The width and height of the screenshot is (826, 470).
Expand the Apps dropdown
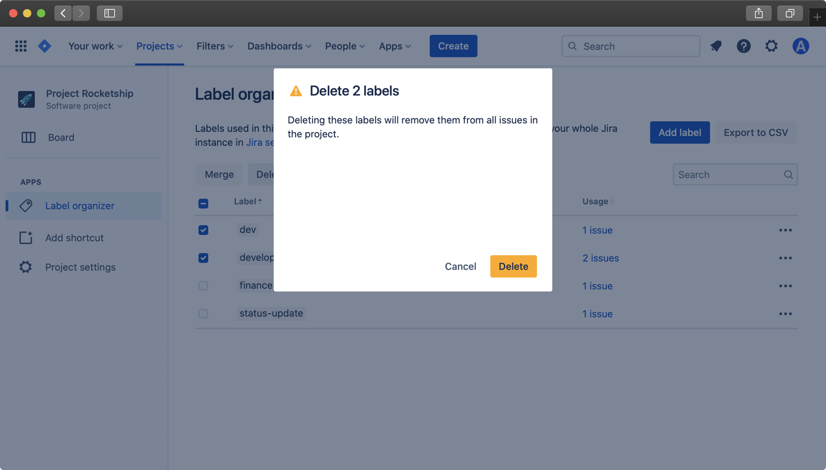pos(395,46)
